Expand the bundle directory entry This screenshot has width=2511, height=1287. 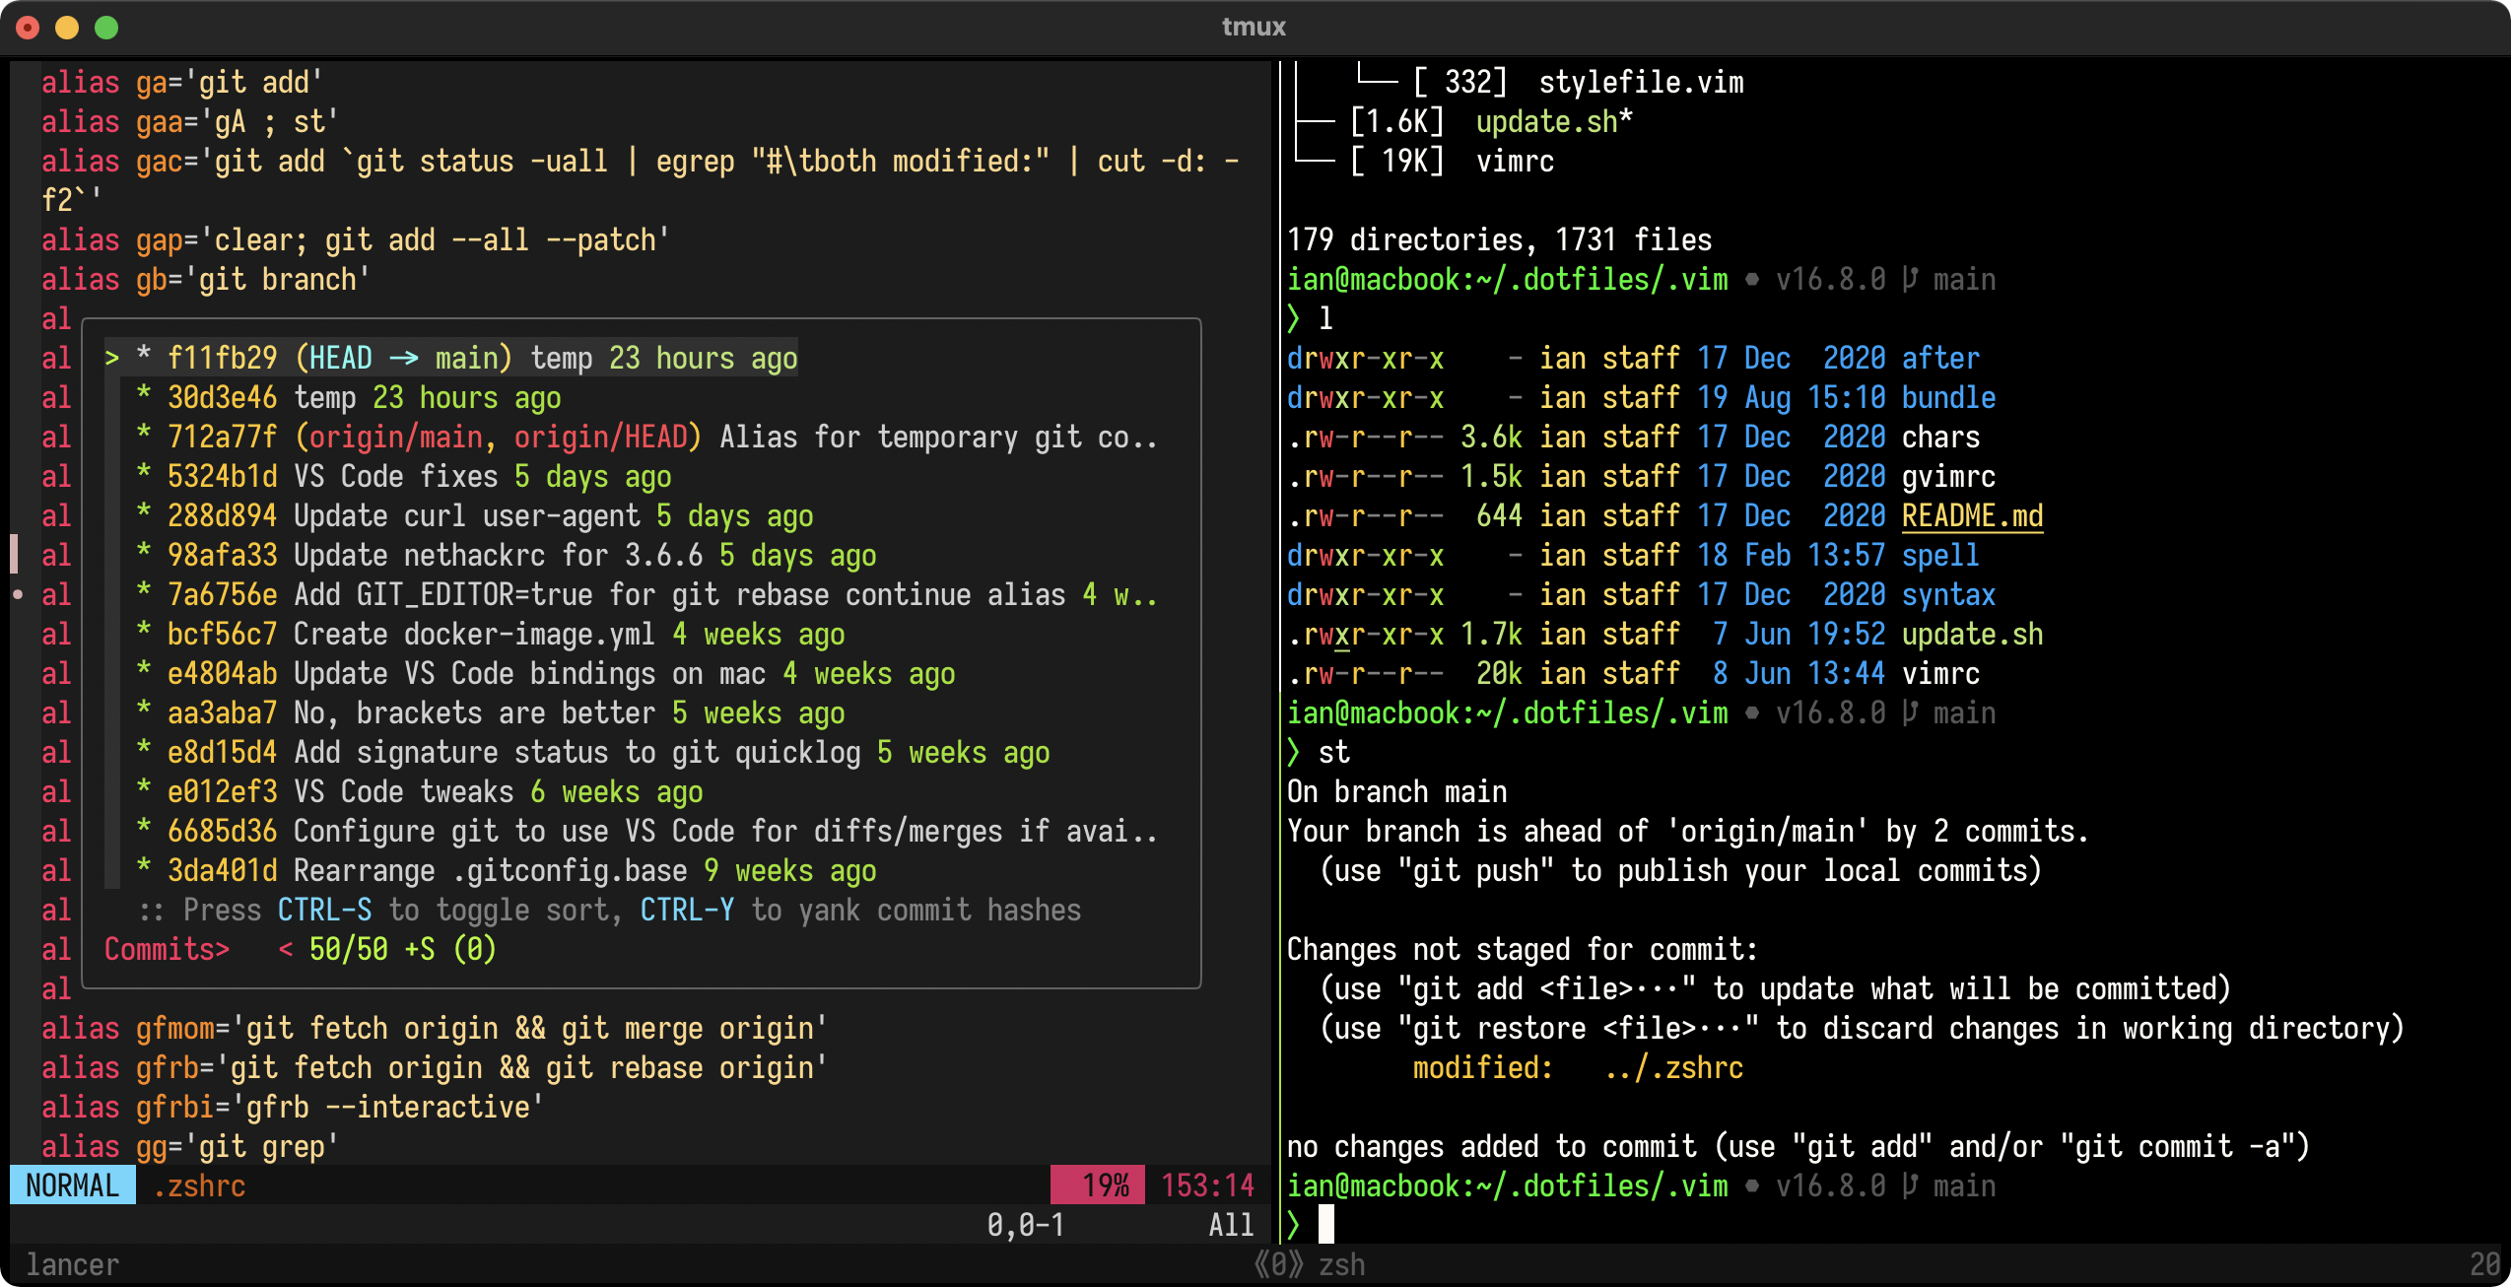tap(1947, 397)
